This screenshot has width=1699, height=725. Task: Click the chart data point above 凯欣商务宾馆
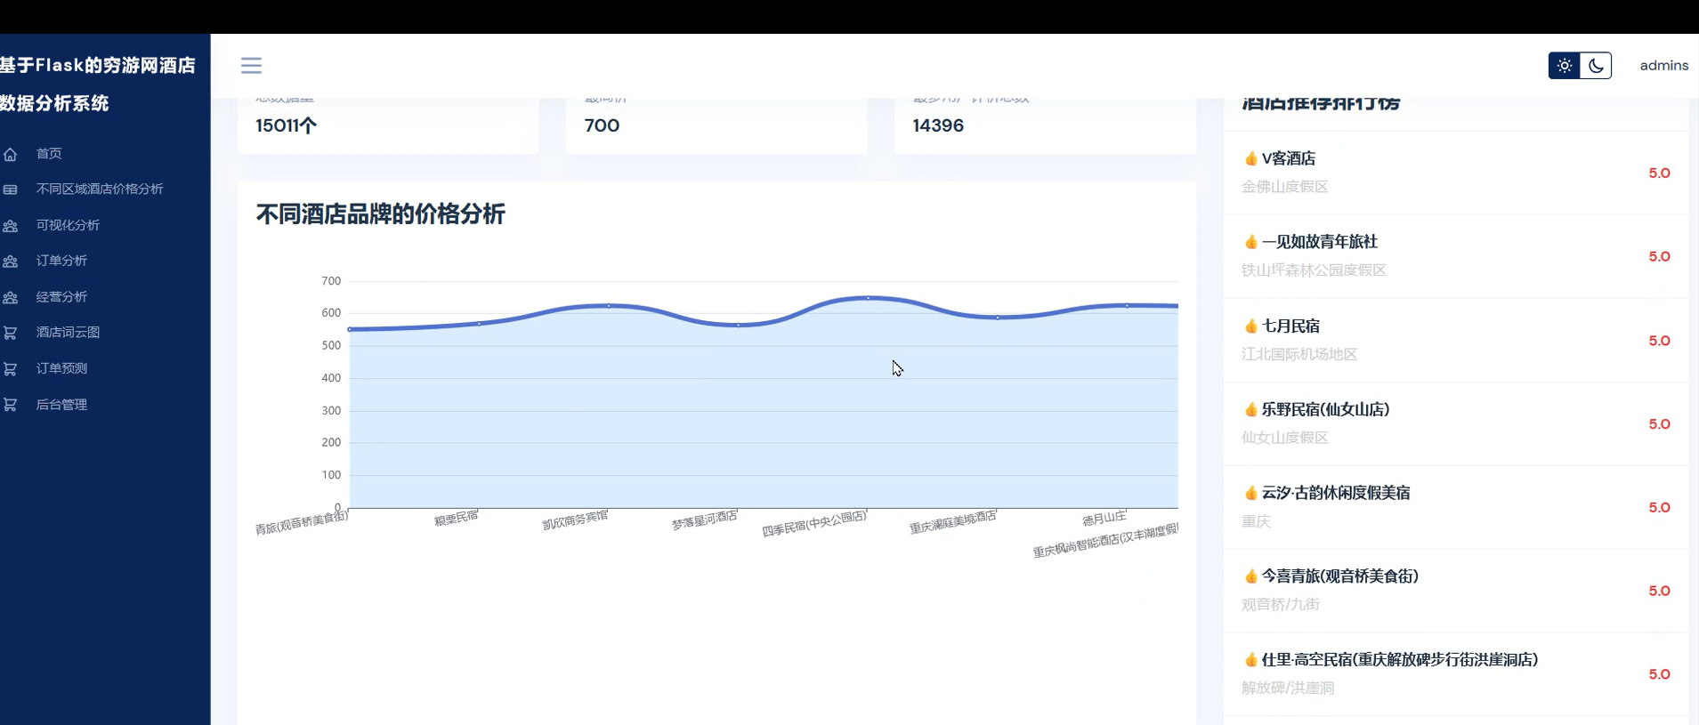tap(609, 305)
